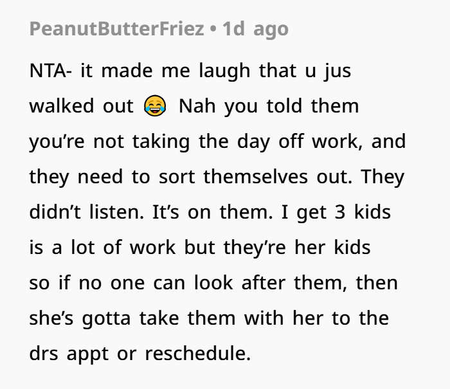The image size is (450, 389).
Task: Click the words "walked out" before the emoji
Action: pos(80,106)
